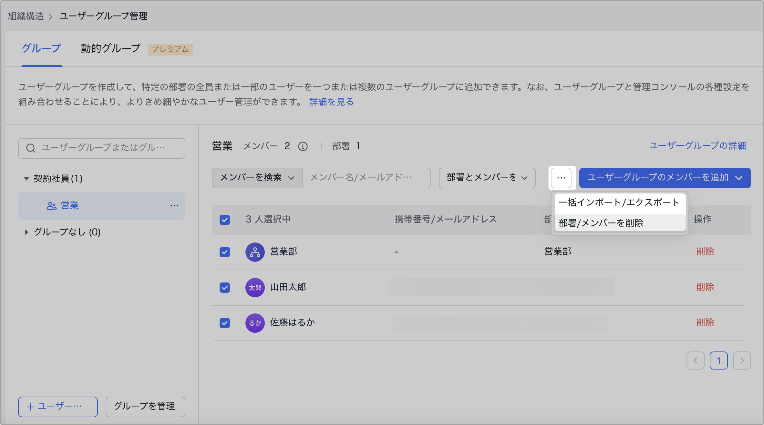The height and width of the screenshot is (425, 764).
Task: Click the グループを管理 button
Action: click(x=145, y=407)
